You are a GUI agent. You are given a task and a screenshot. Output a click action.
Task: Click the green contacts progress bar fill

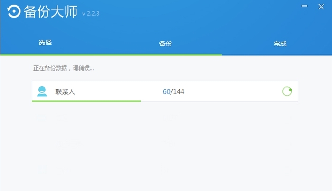85,101
